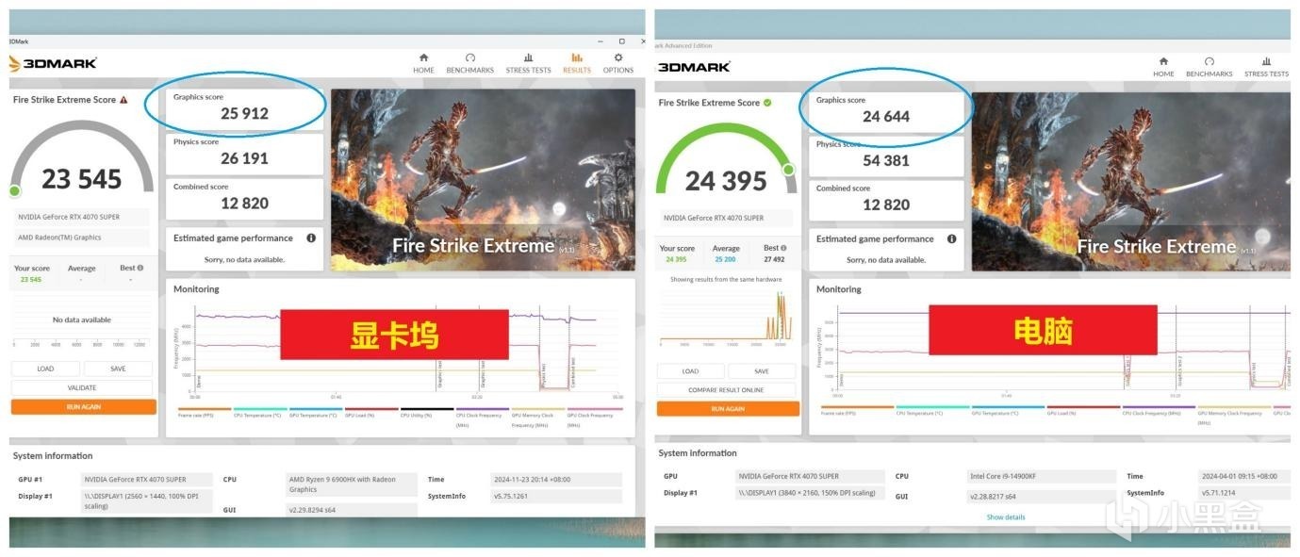Viewport: 1300px width, 557px height.
Task: Toggle GPU Memory Clock Frequency legend, left Monitoring
Action: pyautogui.click(x=538, y=417)
